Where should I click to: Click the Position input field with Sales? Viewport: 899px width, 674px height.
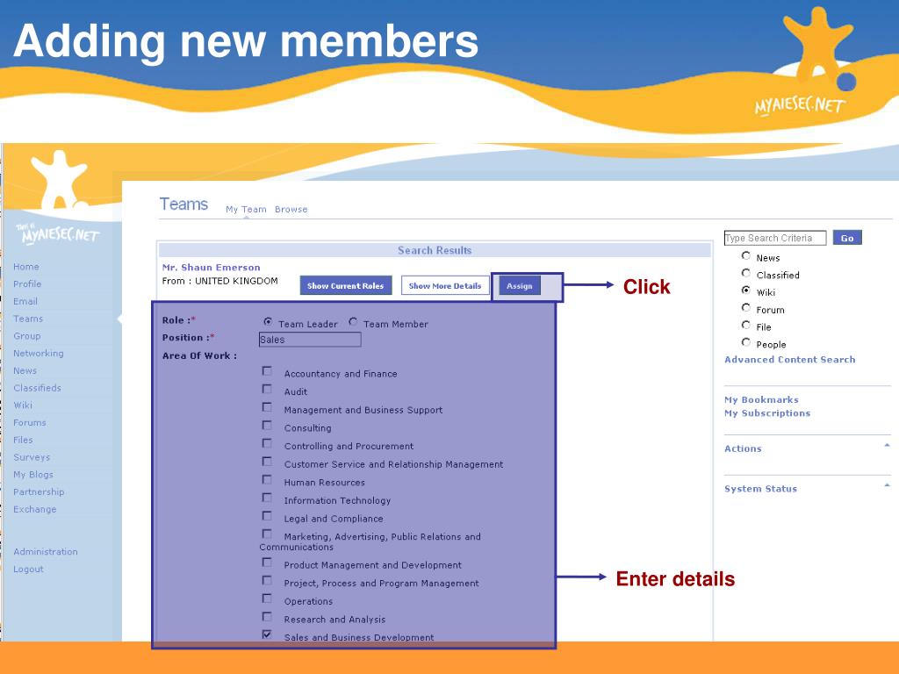[310, 340]
